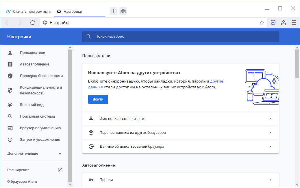Reload the page with refresh icon
300x188 pixels.
click(x=33, y=23)
